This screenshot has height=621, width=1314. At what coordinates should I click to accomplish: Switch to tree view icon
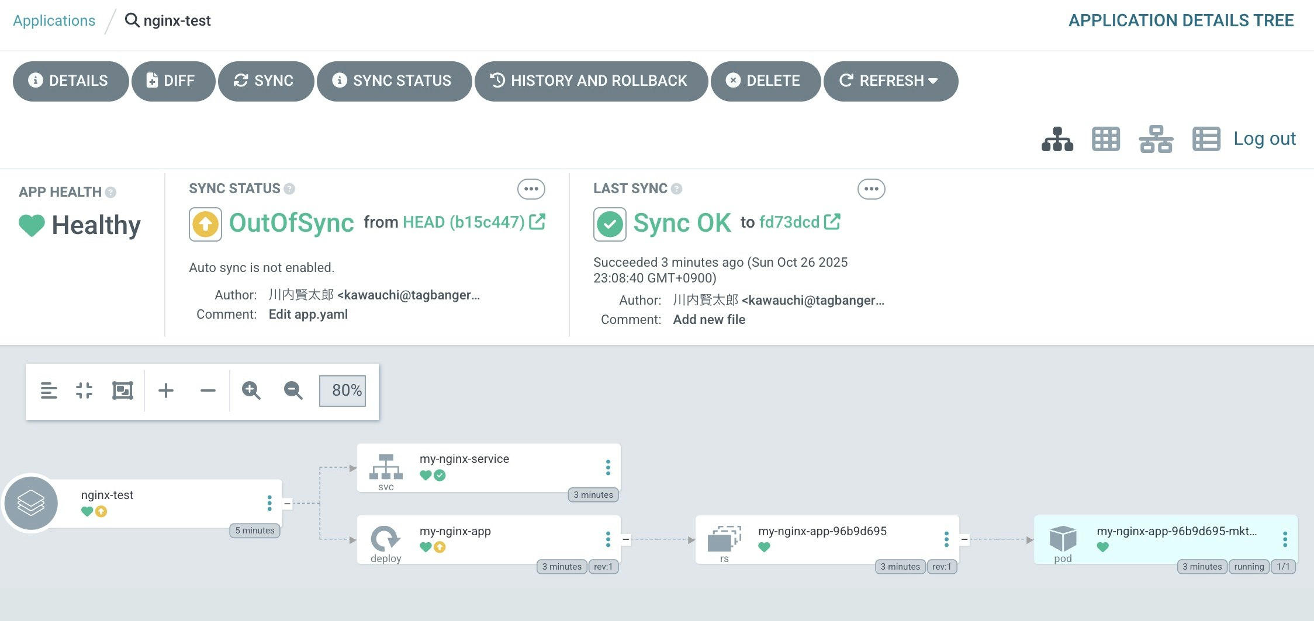pos(1057,139)
